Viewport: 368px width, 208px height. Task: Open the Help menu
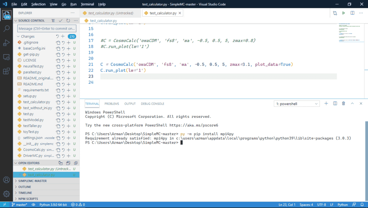pyautogui.click(x=102, y=4)
